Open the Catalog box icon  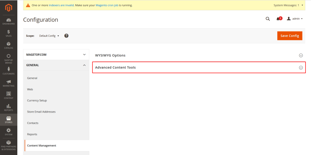(x=9, y=44)
